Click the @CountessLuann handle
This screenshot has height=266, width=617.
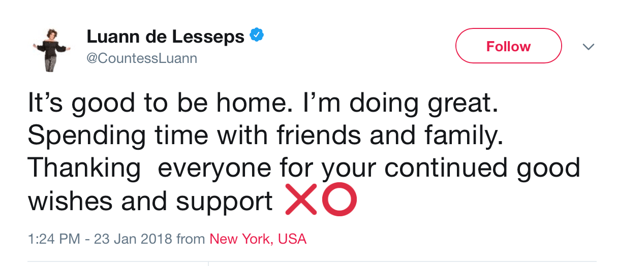142,59
